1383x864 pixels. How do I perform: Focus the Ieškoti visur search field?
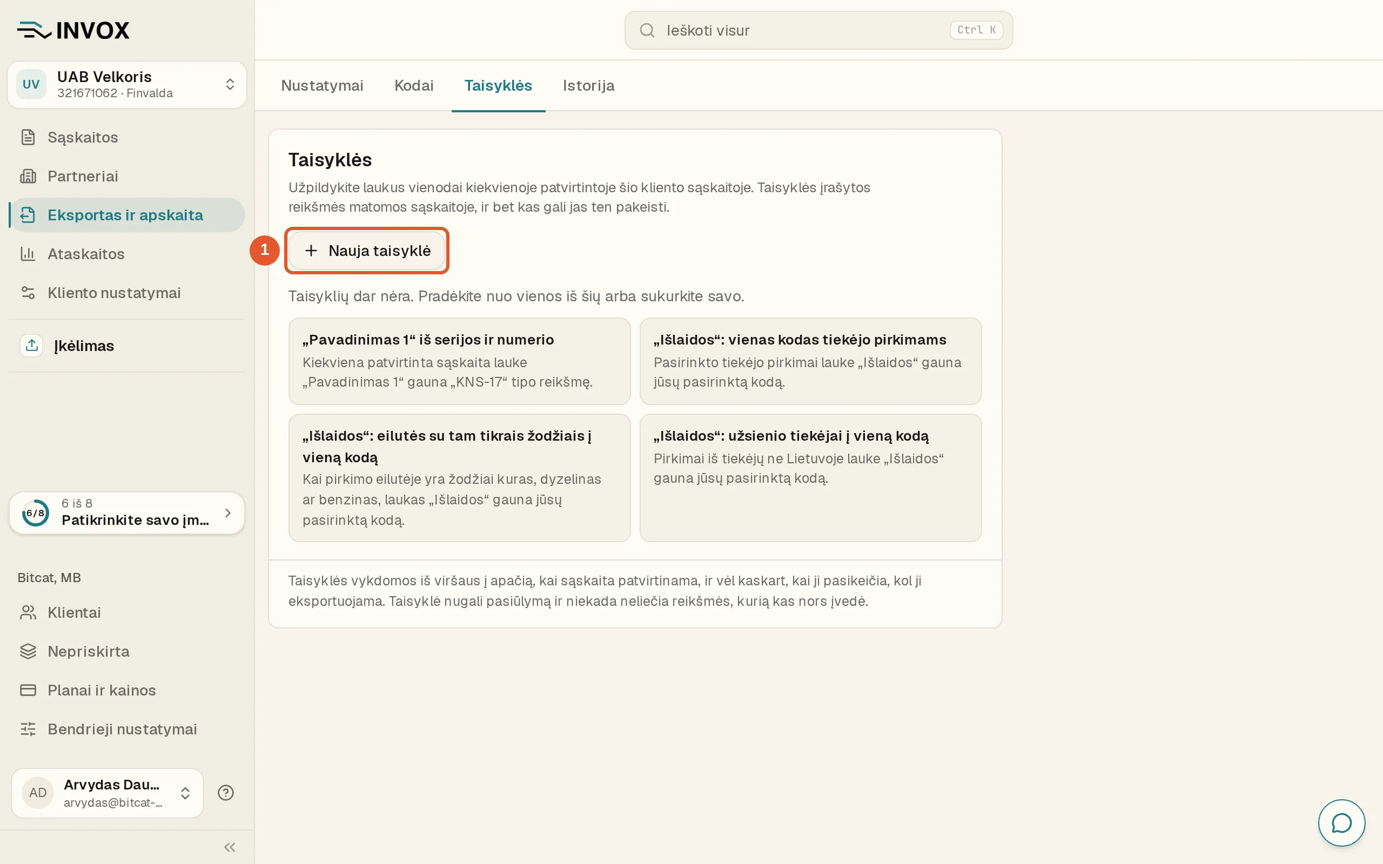[818, 30]
